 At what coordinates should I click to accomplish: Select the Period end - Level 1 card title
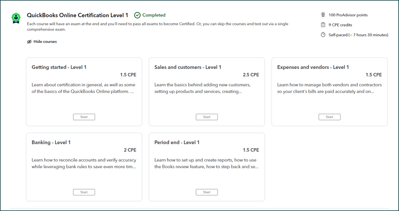click(177, 142)
